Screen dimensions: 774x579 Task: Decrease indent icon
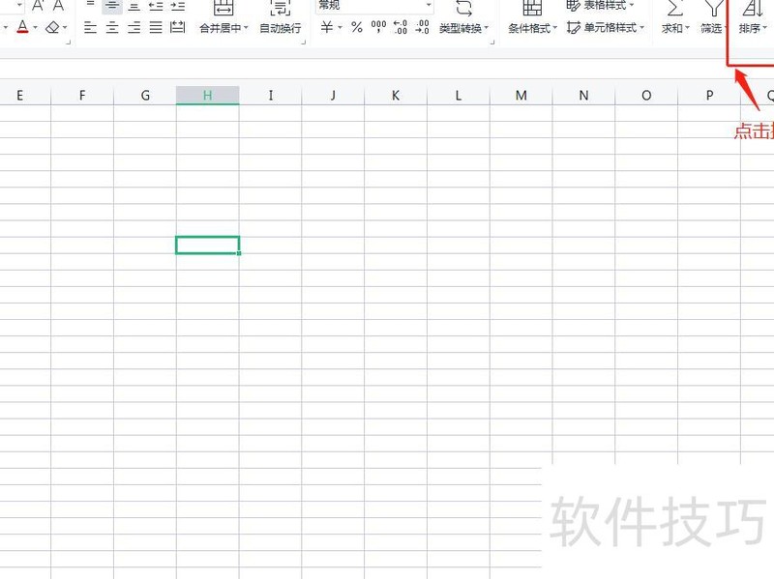156,6
